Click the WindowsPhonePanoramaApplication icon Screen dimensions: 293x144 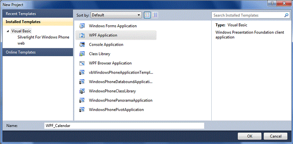(x=82, y=100)
